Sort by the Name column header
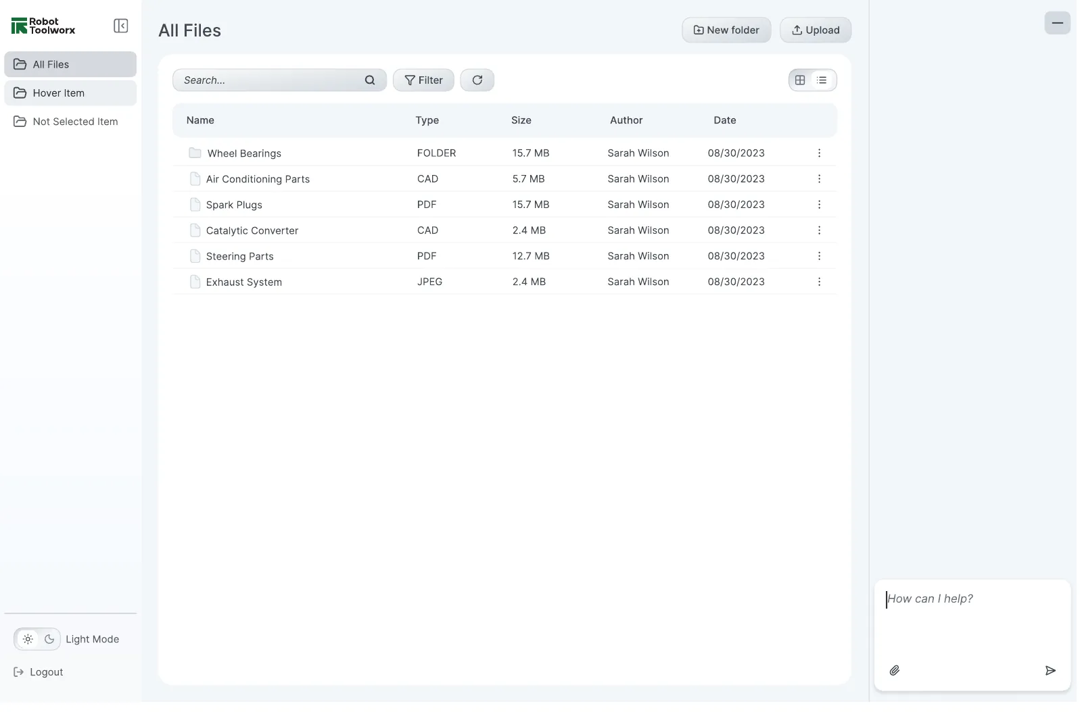 (200, 120)
